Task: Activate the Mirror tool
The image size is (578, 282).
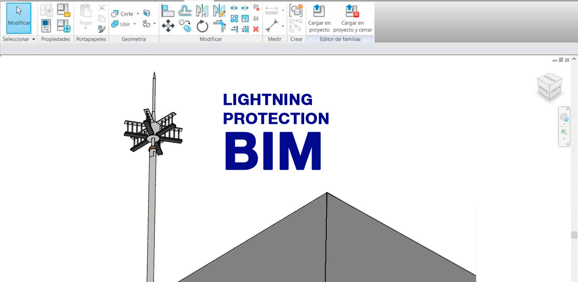Action: coord(202,10)
